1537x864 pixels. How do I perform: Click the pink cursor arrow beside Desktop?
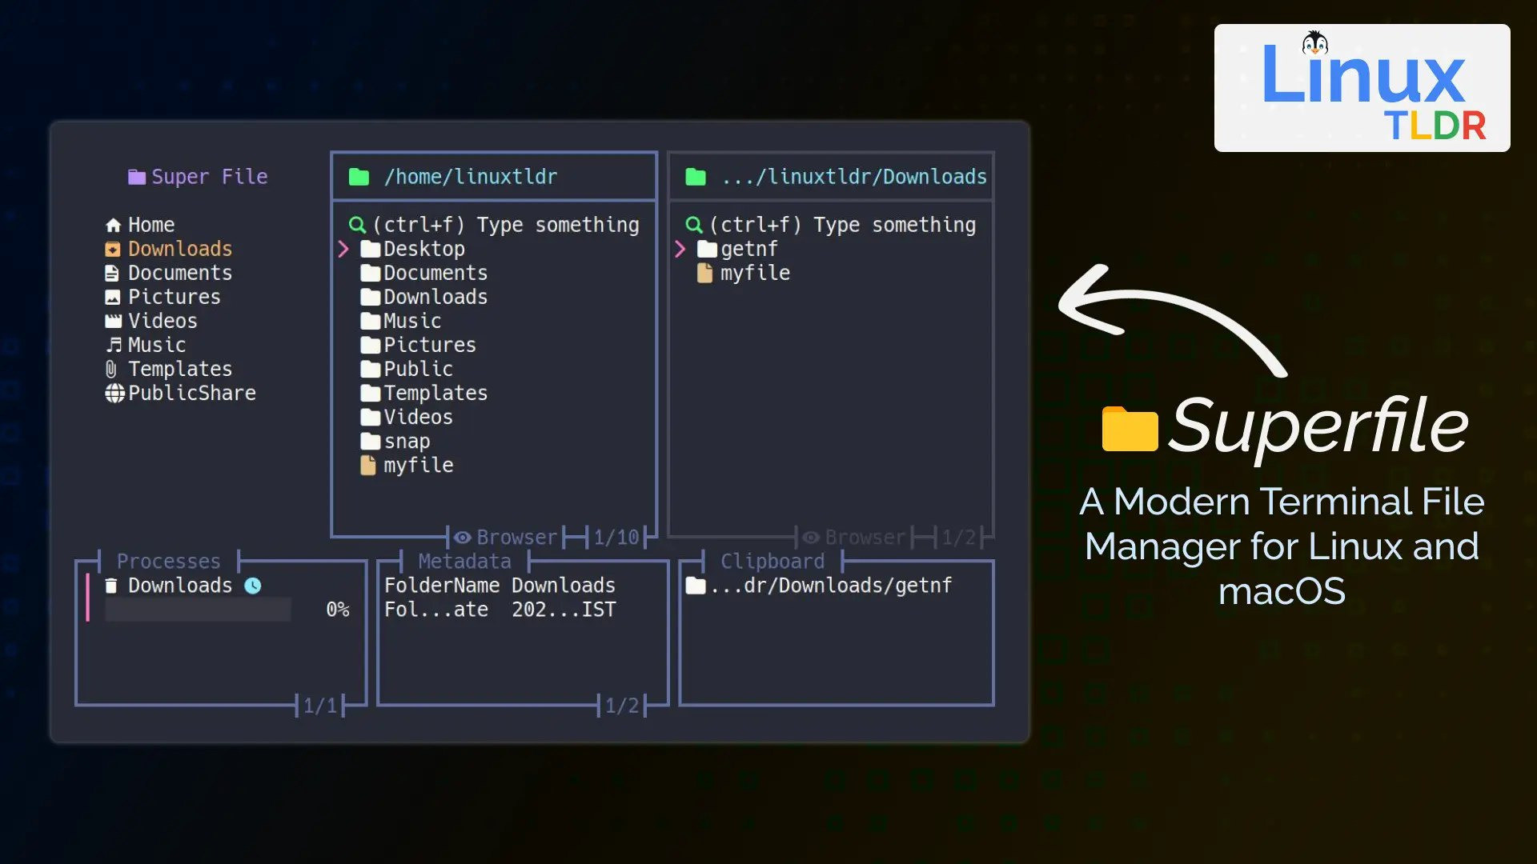pos(343,249)
